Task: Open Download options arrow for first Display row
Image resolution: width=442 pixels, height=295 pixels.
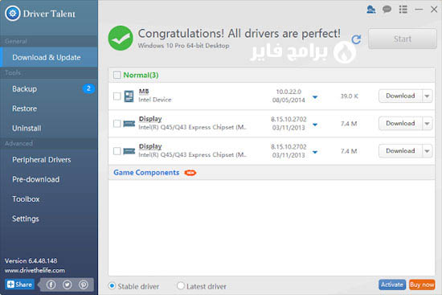Action: (x=427, y=124)
